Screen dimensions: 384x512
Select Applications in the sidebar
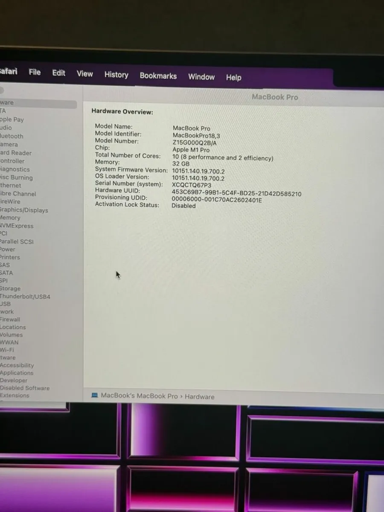pos(17,373)
